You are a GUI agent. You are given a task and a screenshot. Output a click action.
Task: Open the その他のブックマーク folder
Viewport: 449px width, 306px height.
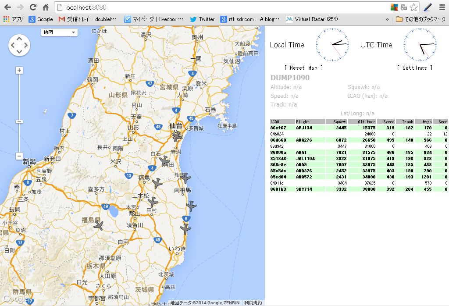pyautogui.click(x=420, y=19)
